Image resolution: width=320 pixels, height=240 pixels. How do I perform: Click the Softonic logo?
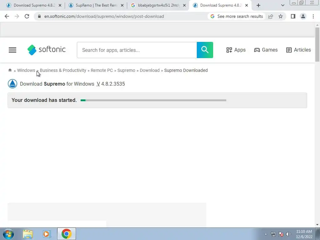point(47,50)
